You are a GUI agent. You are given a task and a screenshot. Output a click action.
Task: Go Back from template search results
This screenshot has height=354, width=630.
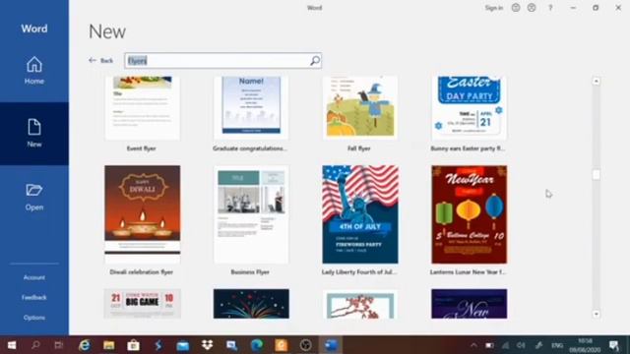tap(100, 61)
